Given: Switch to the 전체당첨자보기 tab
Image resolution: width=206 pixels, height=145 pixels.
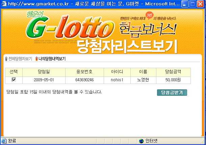Looking at the screenshot, I should click(20, 59).
